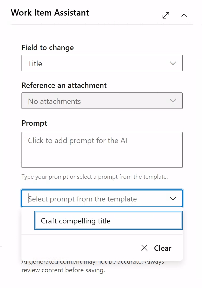The image size is (202, 288).
Task: Click the attachments dropdown chevron
Action: [x=173, y=101]
